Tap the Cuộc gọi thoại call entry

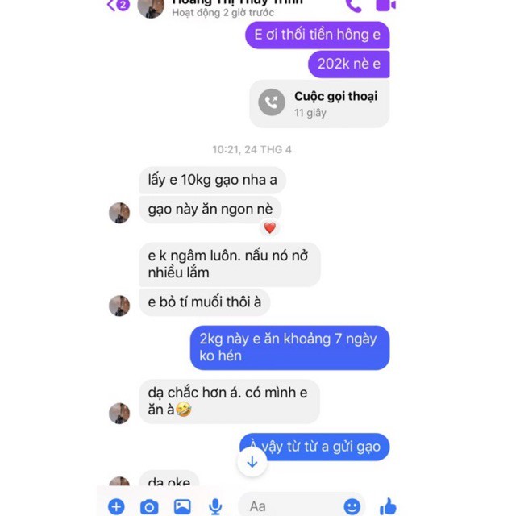pos(319,104)
